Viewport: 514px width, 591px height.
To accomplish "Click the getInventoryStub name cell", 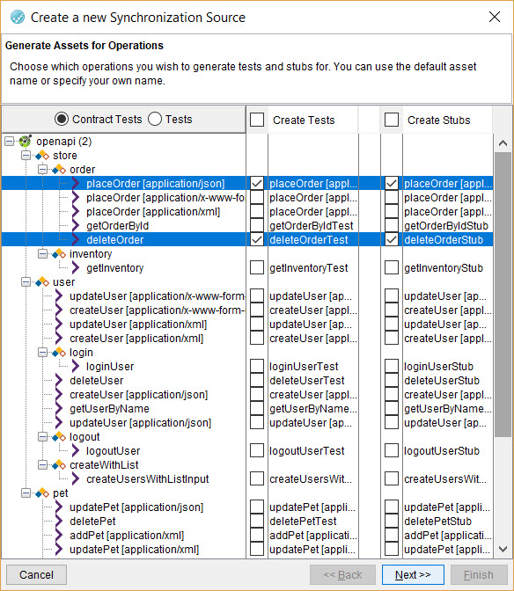I will (448, 268).
